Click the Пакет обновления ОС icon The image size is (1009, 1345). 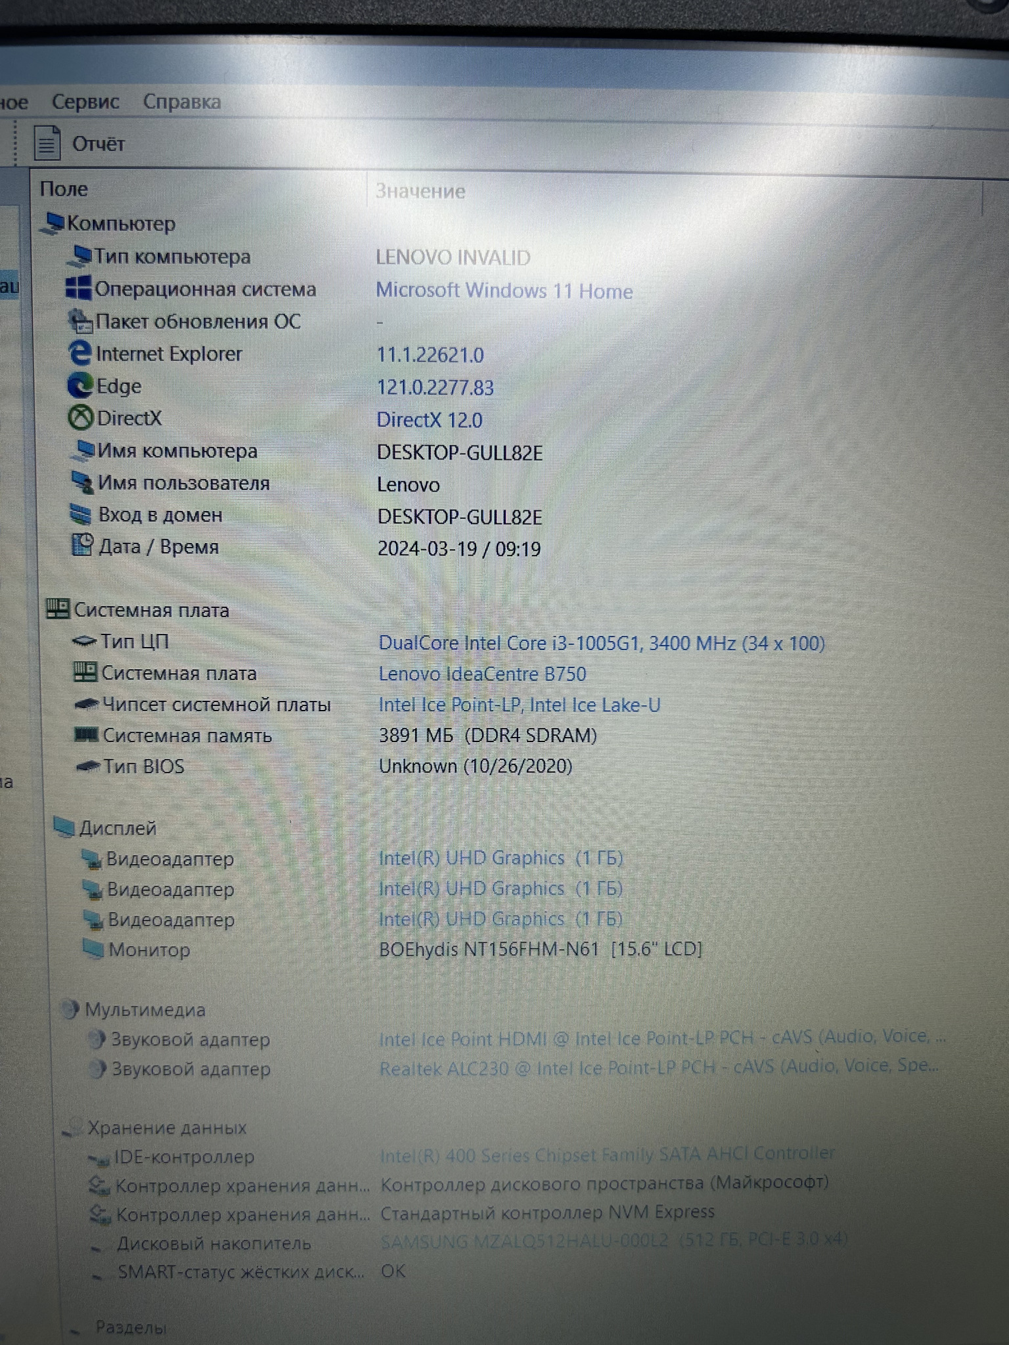pyautogui.click(x=80, y=321)
